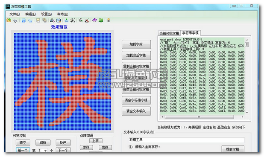Click the double floppy save-all icon
The image size is (264, 157).
pos(30,20)
